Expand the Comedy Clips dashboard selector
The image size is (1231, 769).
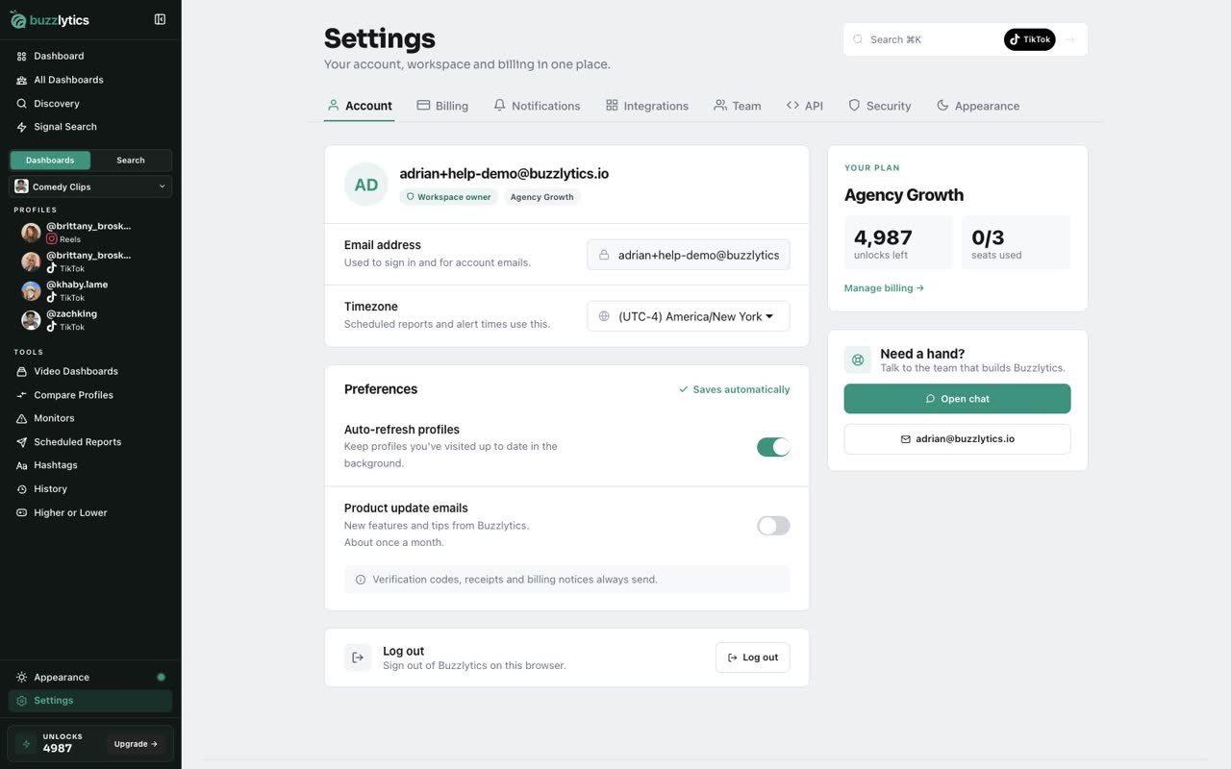tap(90, 186)
